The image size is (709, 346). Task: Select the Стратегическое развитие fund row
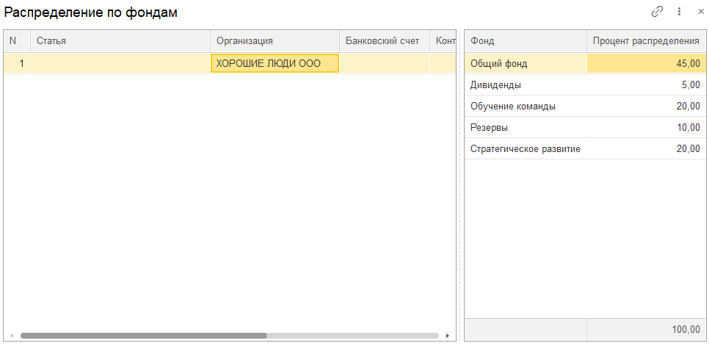585,149
